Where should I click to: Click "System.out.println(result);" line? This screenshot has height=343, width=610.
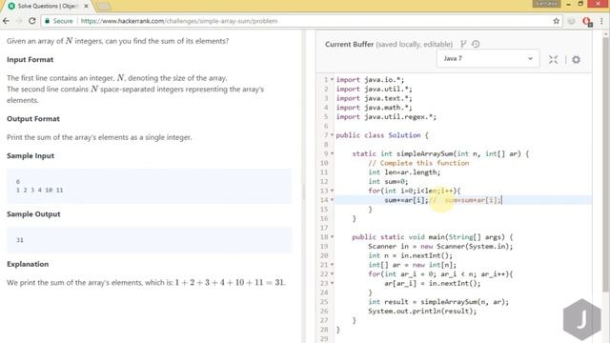click(x=422, y=312)
